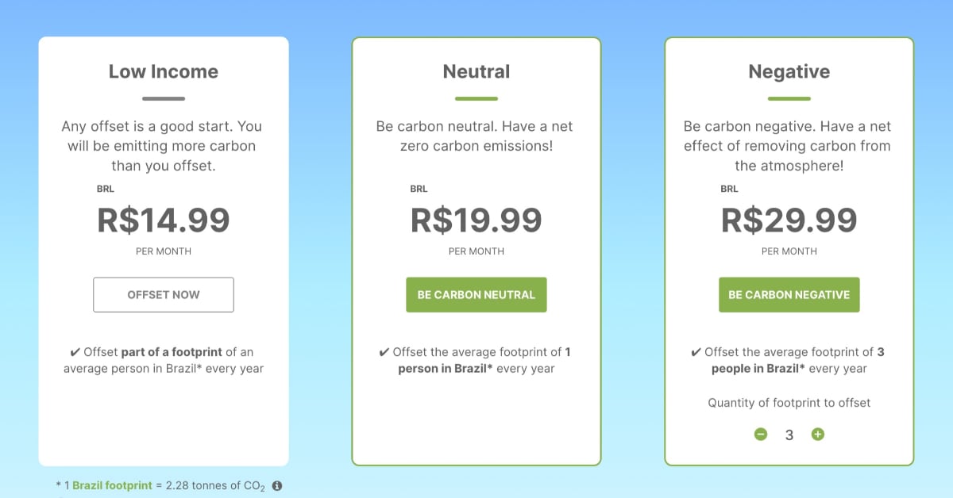Click the checkmark in Low Income card
Viewport: 953px width, 498px height.
coord(75,352)
